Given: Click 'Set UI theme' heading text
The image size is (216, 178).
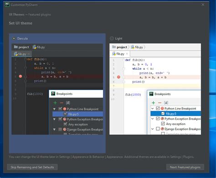Looking at the screenshot, I should tap(21, 23).
